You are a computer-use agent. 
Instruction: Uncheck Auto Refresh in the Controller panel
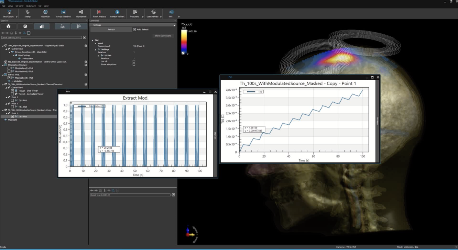[134, 29]
